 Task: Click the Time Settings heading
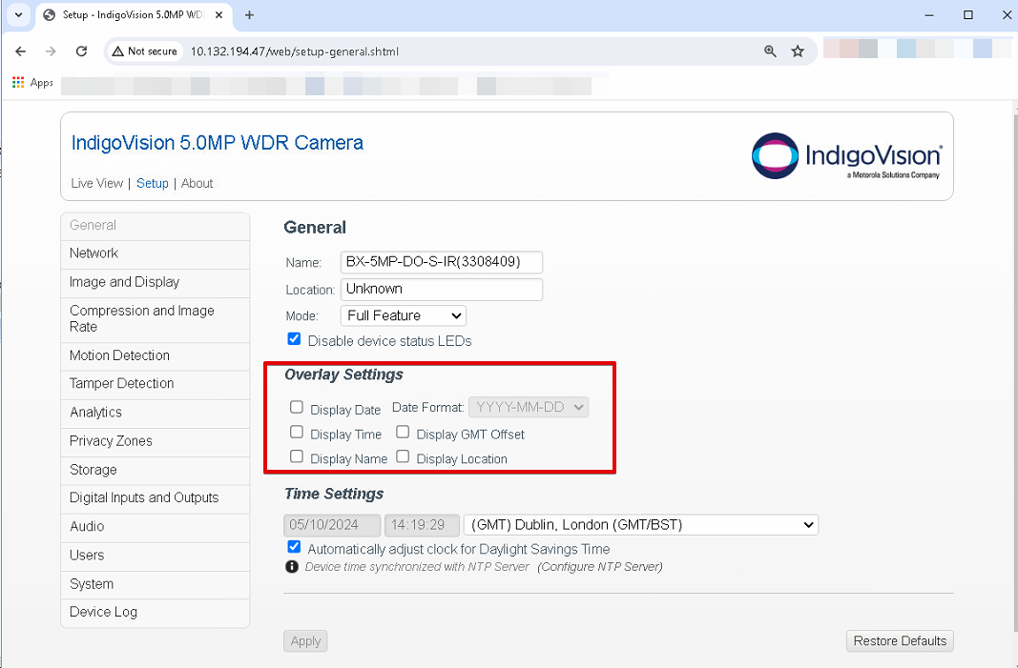(334, 495)
